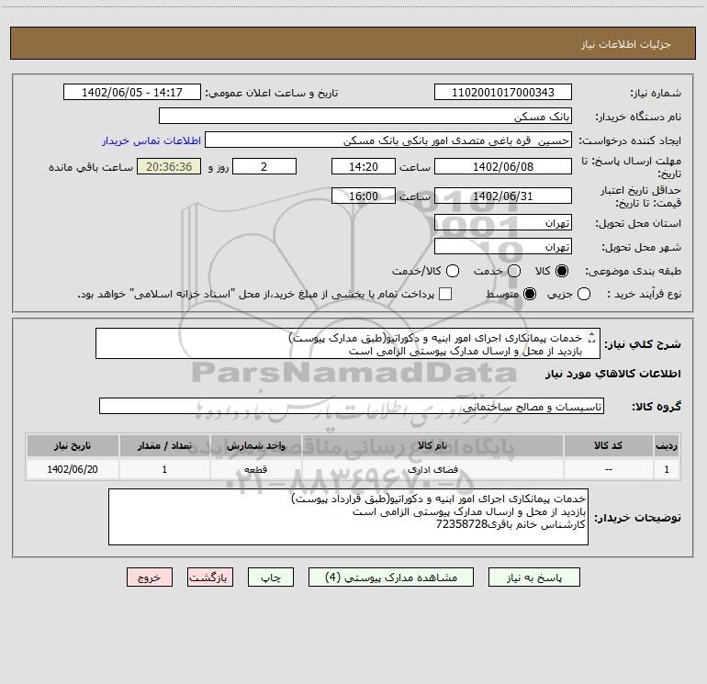Image resolution: width=707 pixels, height=684 pixels.
Task: Click the ردیف column header
Action: [667, 445]
